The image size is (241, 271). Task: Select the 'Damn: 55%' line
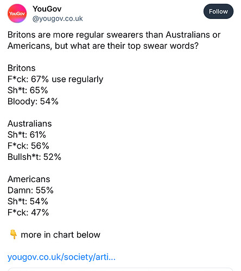[30, 190]
